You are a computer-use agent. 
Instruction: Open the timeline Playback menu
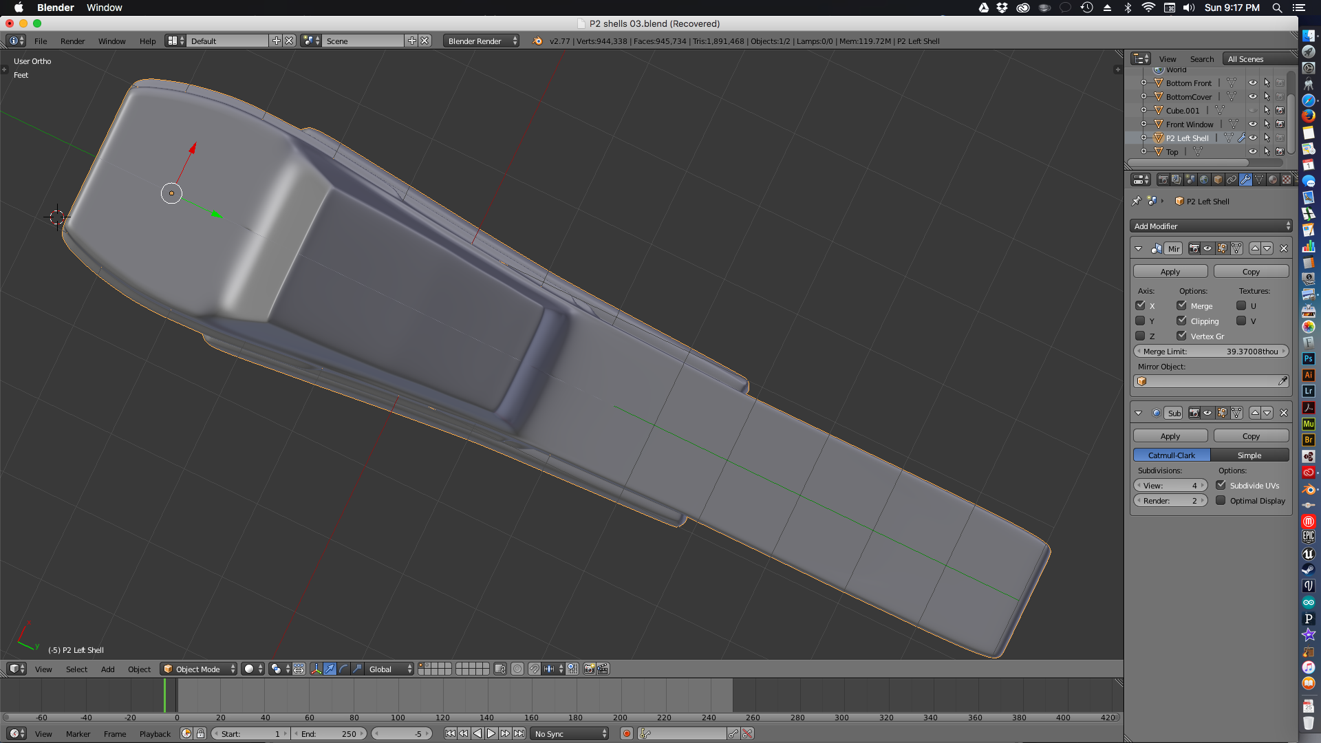coord(155,733)
